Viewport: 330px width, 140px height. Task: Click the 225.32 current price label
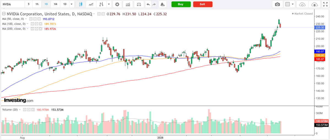pyautogui.click(x=320, y=27)
